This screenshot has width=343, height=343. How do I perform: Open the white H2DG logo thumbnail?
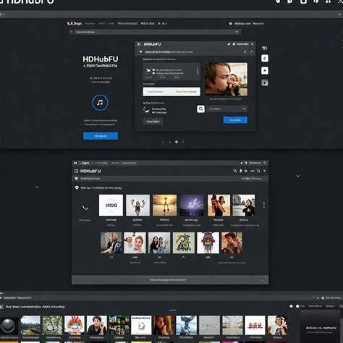[x=111, y=205]
